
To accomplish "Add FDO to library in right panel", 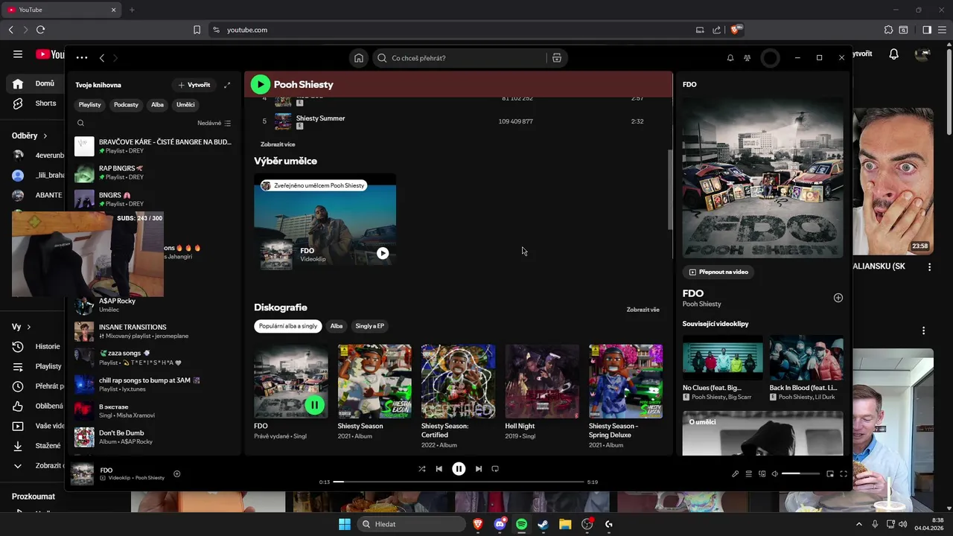I will tap(838, 298).
